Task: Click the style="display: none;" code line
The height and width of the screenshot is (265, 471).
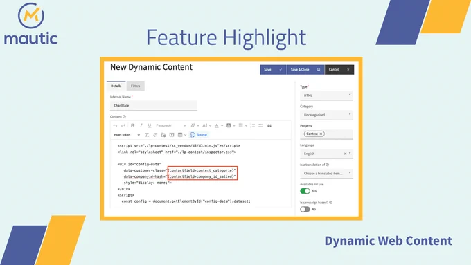Action: pos(148,183)
